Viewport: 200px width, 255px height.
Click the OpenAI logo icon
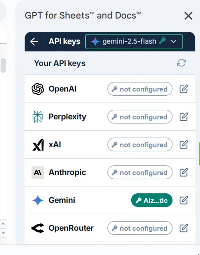point(38,89)
